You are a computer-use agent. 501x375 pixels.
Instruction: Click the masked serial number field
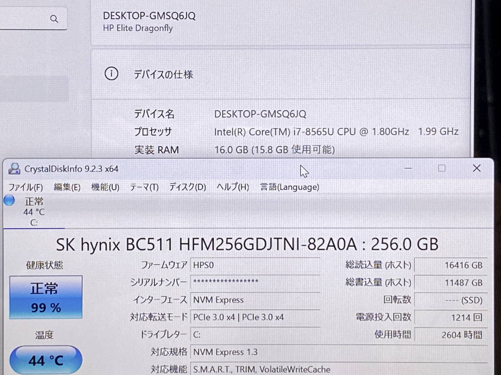(x=255, y=283)
